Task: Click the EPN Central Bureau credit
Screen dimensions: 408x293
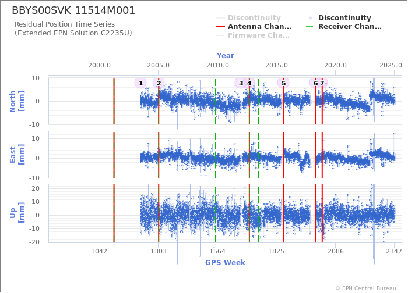Action: coord(366,288)
